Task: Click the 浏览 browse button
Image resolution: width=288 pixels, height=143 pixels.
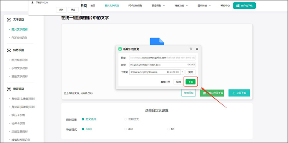Action: (x=190, y=72)
